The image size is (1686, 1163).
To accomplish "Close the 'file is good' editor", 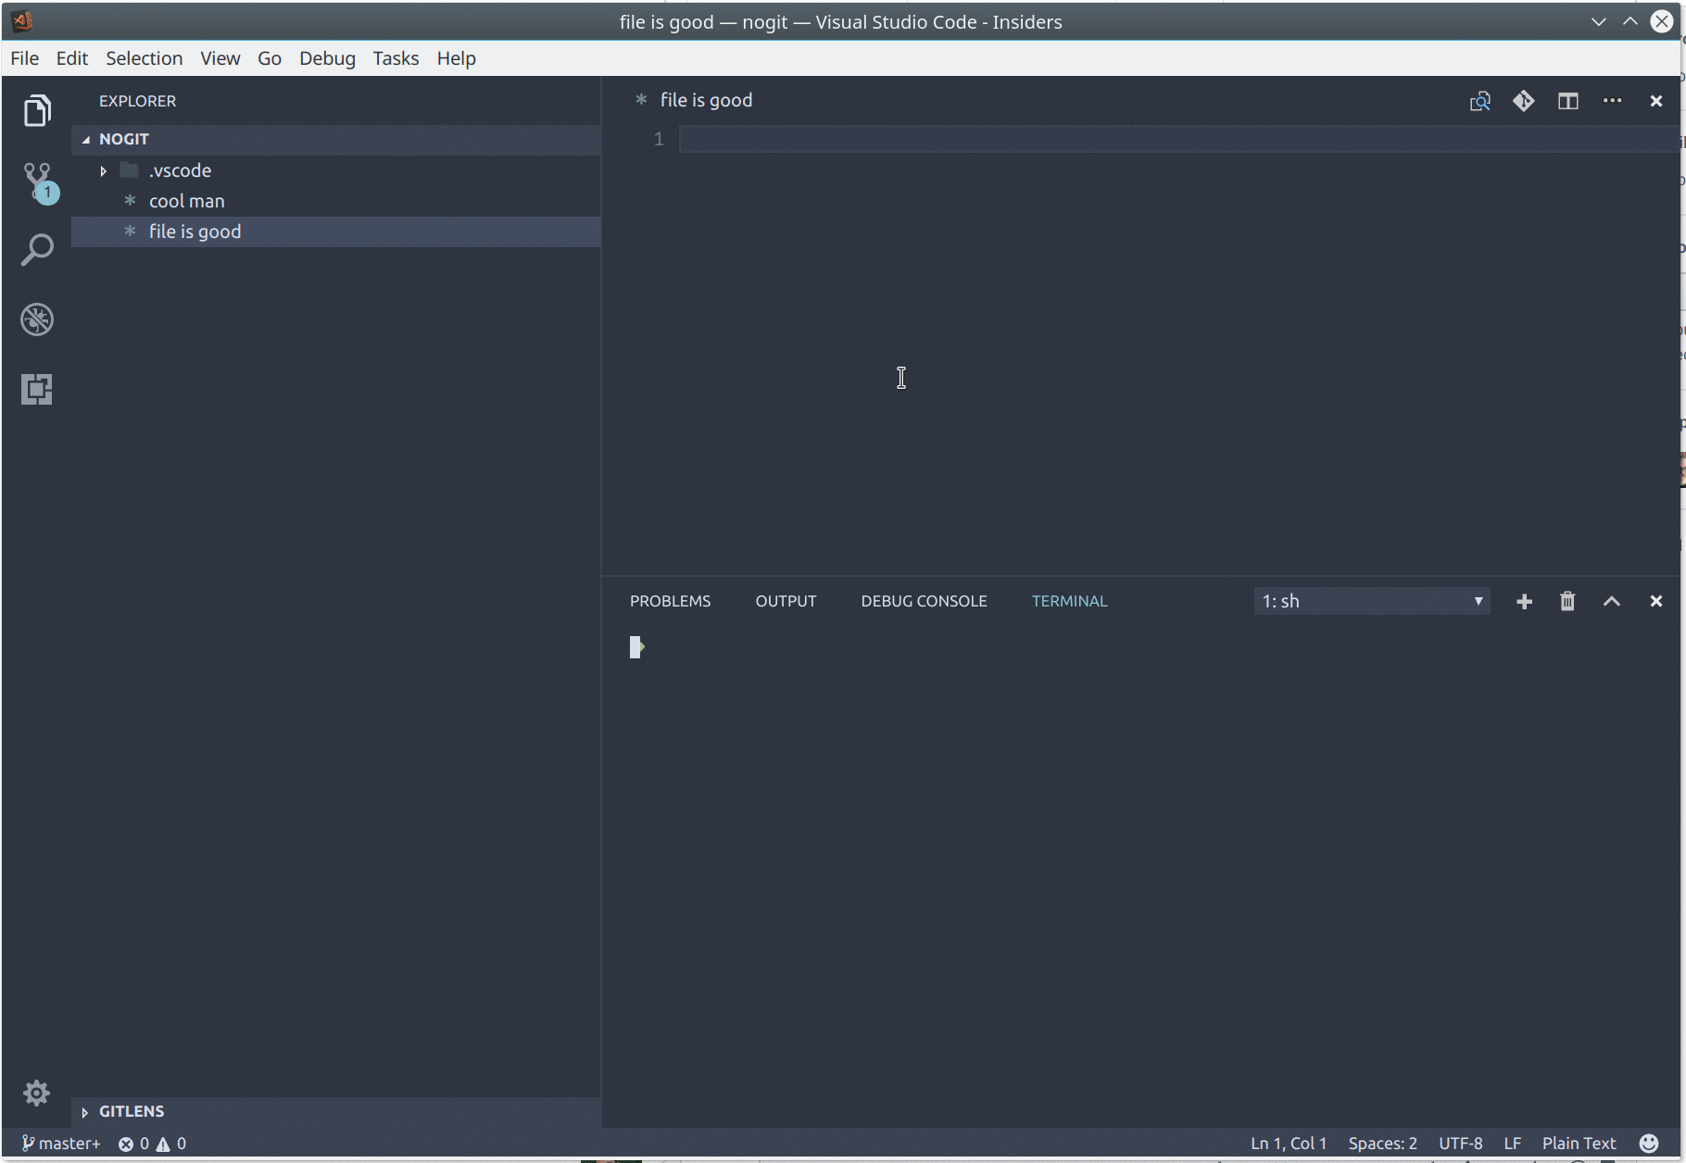I will [1656, 101].
